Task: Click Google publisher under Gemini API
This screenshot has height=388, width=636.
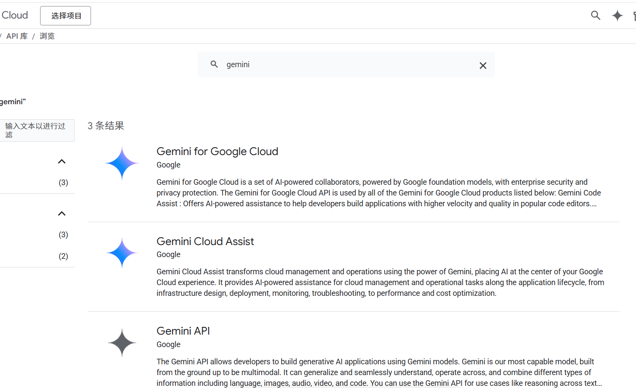Action: click(169, 345)
